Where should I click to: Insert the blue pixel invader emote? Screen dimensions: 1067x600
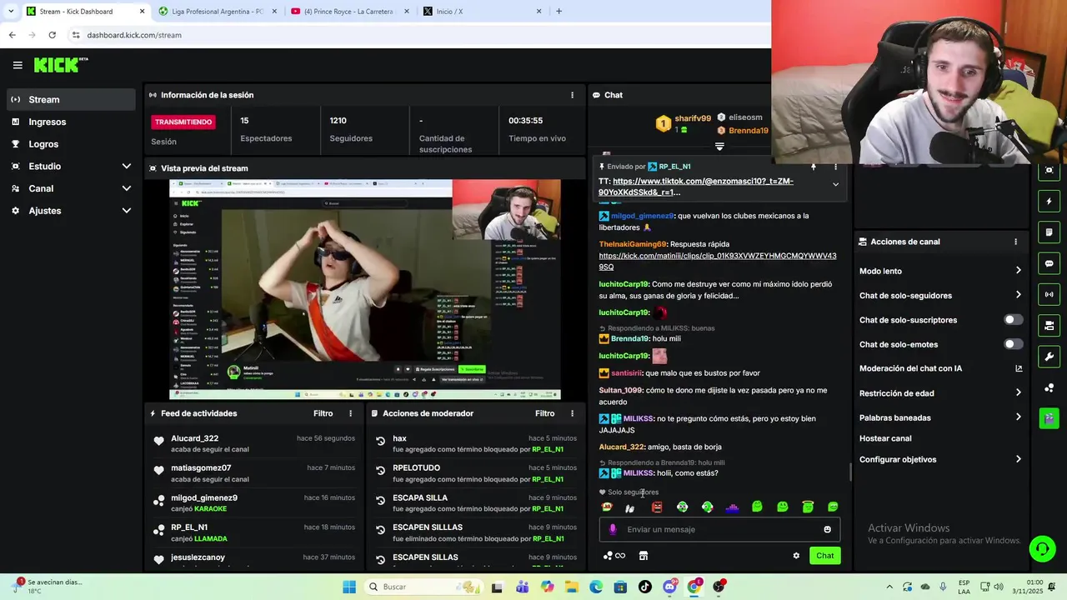point(732,507)
